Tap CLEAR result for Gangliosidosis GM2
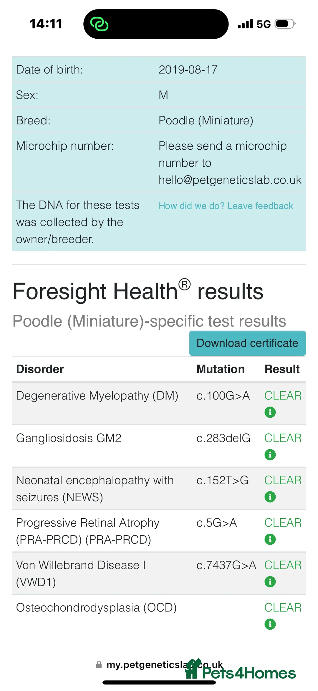Image resolution: width=318 pixels, height=691 pixels. coord(283,438)
